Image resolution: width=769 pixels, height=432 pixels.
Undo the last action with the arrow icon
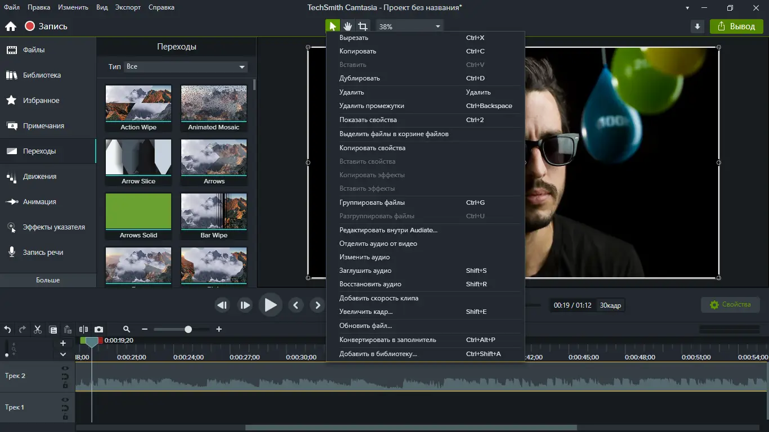pyautogui.click(x=8, y=330)
